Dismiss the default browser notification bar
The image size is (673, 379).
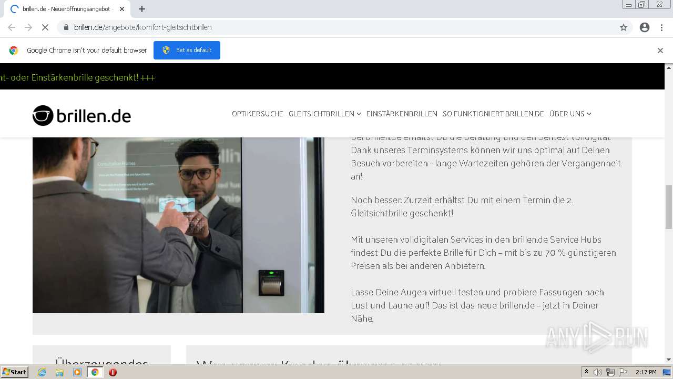pyautogui.click(x=660, y=51)
